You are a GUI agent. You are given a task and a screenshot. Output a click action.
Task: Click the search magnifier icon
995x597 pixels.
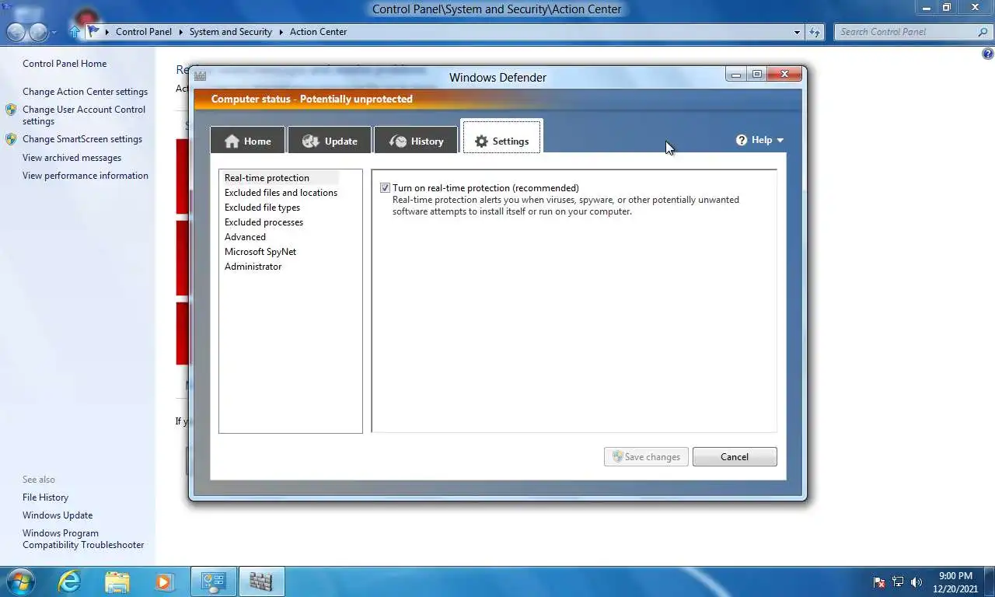(x=983, y=32)
